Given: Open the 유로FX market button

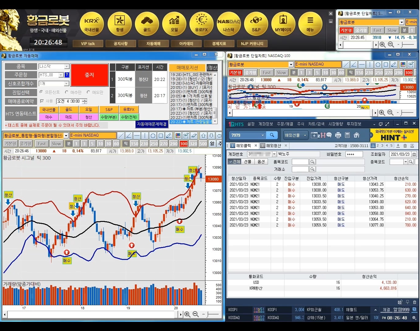Looking at the screenshot, I should pos(201,24).
